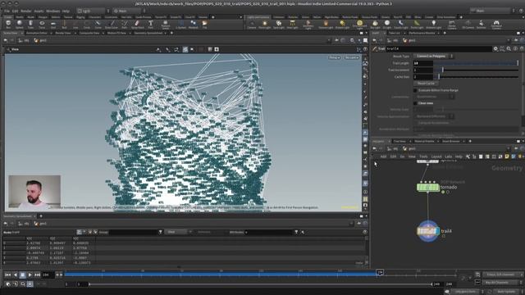Image resolution: width=525 pixels, height=295 pixels.
Task: Select the Gamepad Camera shelf tool
Action: pos(496,25)
